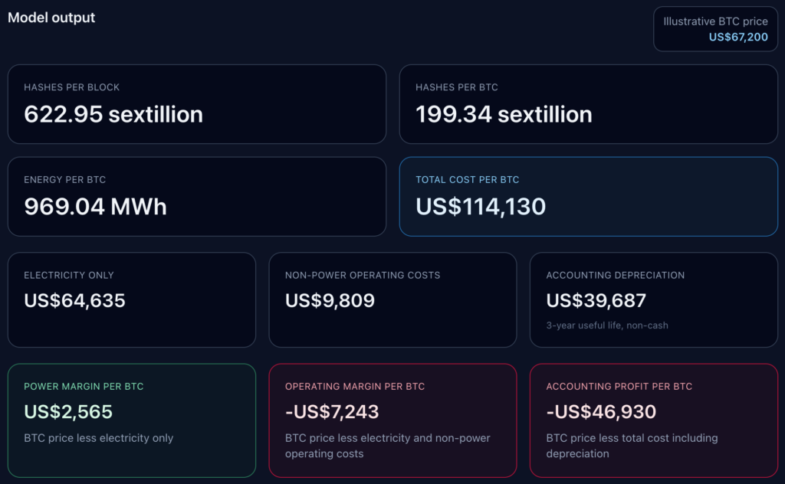Click the Non-power operating costs card
Image resolution: width=785 pixels, height=484 pixels.
tap(392, 299)
